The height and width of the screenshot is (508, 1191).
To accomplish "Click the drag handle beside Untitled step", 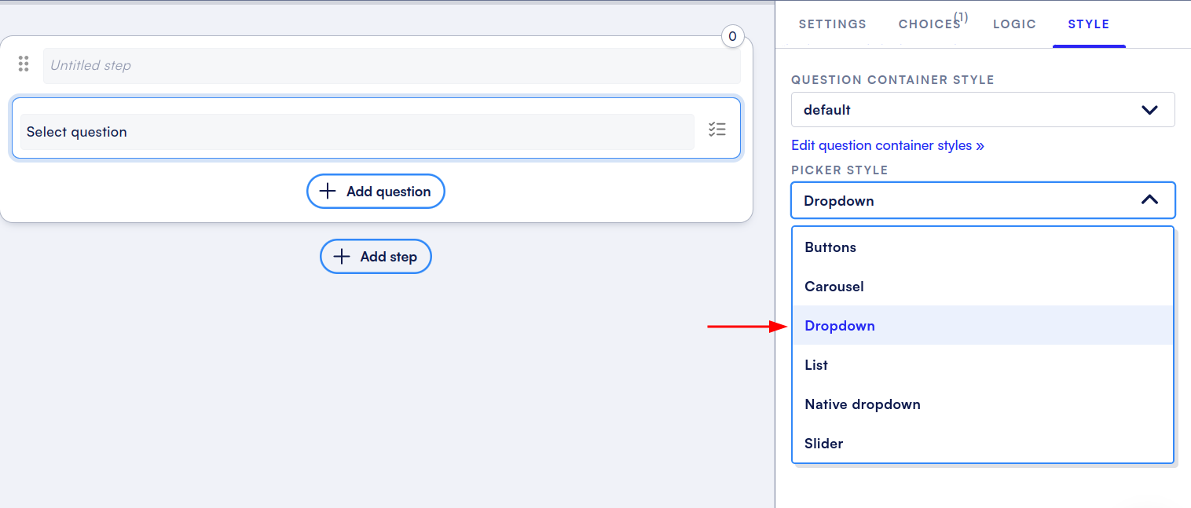I will (24, 64).
